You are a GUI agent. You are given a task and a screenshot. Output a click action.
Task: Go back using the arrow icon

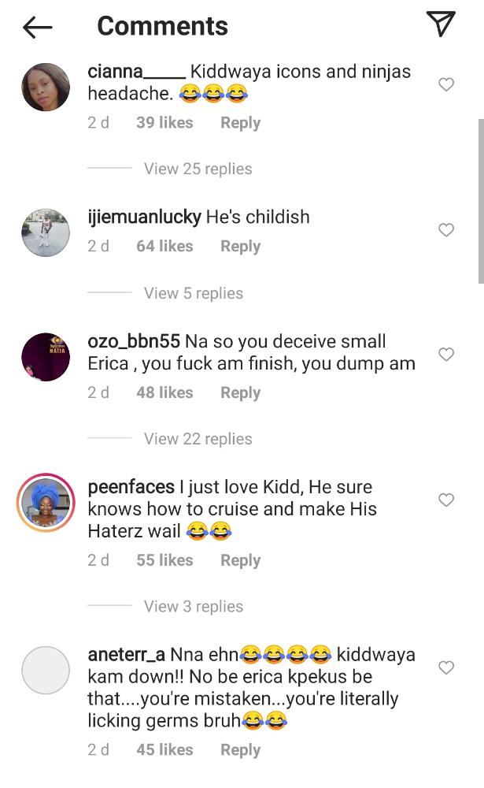(37, 27)
